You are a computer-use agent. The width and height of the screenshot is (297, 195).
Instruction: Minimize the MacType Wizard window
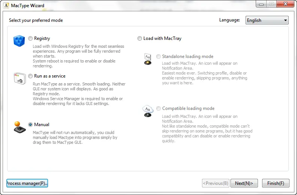261,4
